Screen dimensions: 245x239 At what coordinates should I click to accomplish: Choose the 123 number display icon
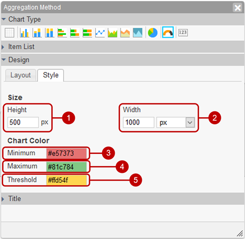click(x=183, y=33)
